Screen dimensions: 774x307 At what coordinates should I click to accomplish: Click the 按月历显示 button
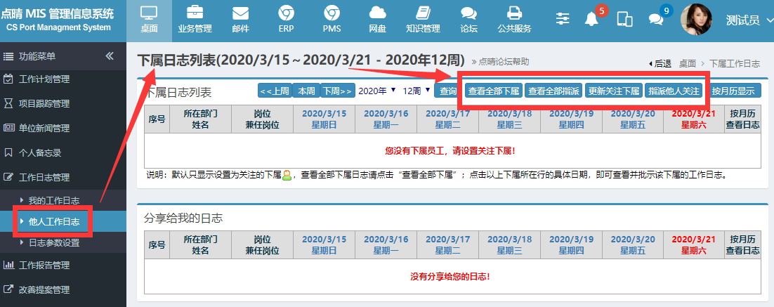pyautogui.click(x=733, y=91)
